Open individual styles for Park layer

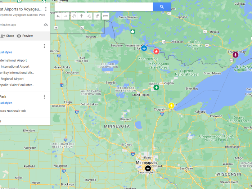pos(6,103)
